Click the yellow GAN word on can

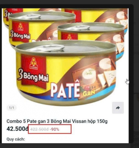(x=89, y=93)
